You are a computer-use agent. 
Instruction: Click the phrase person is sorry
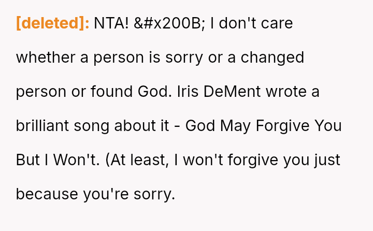[x=141, y=57]
